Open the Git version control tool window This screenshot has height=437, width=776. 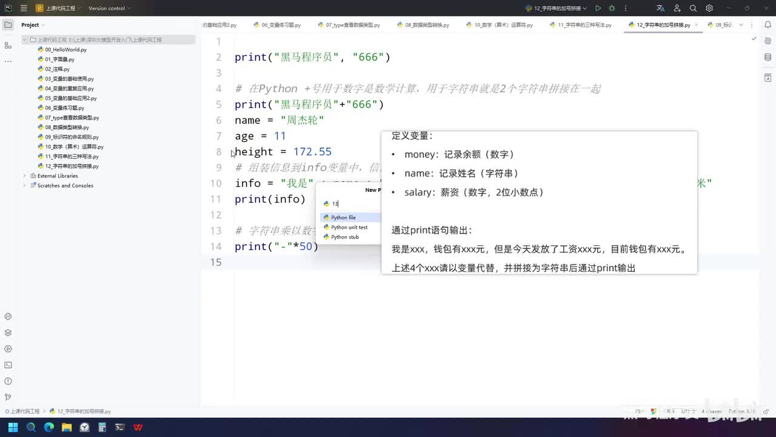coord(8,397)
